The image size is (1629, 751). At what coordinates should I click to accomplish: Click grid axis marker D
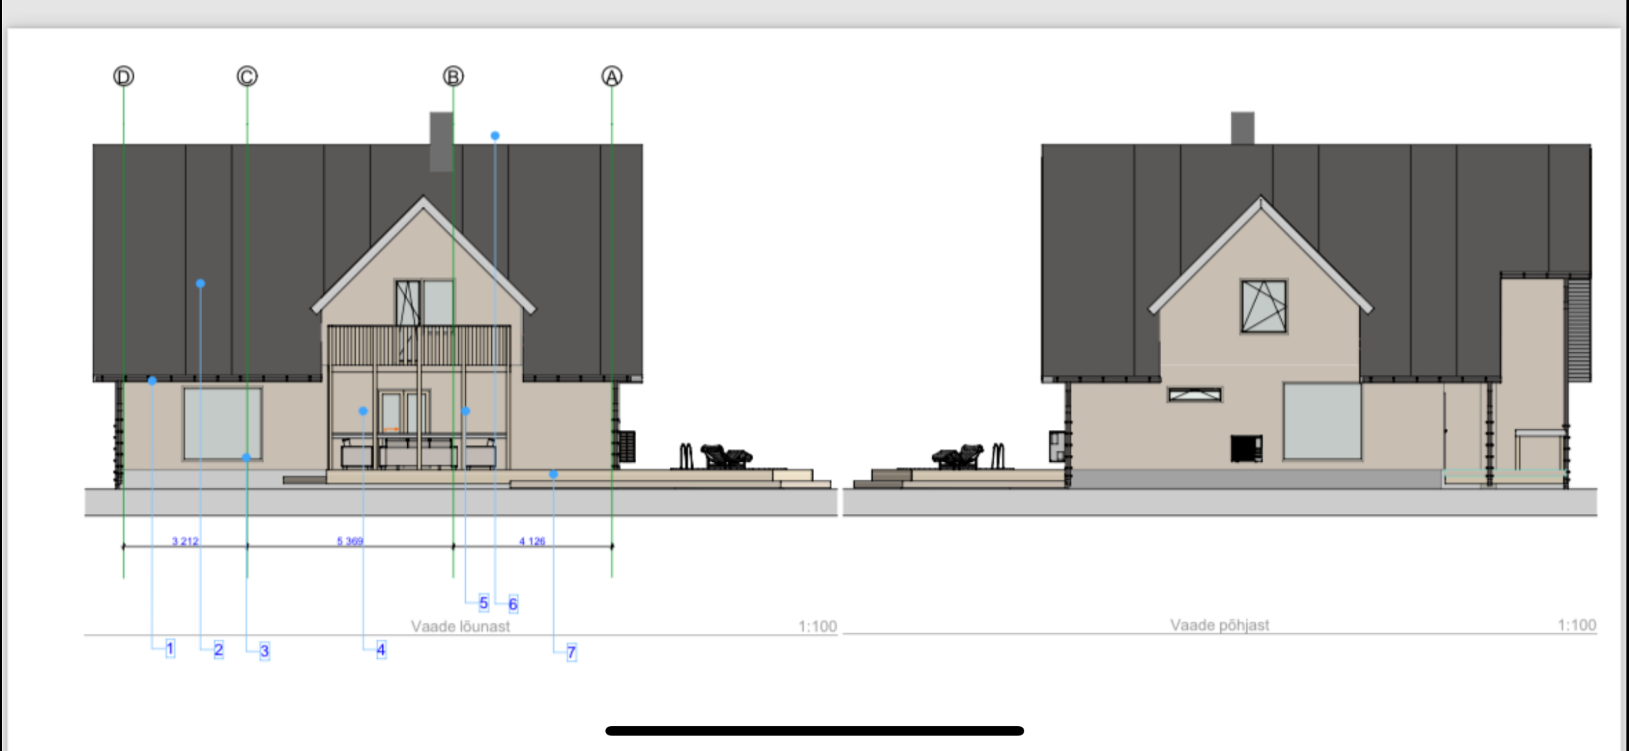coord(124,77)
